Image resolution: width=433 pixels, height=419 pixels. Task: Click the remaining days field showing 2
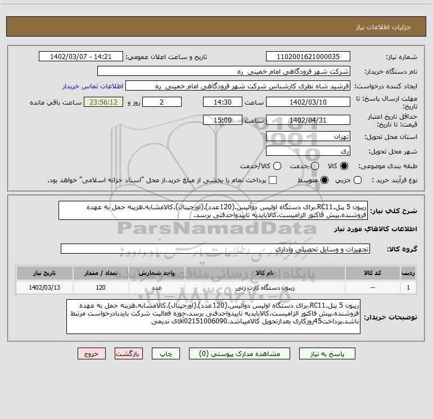point(162,102)
